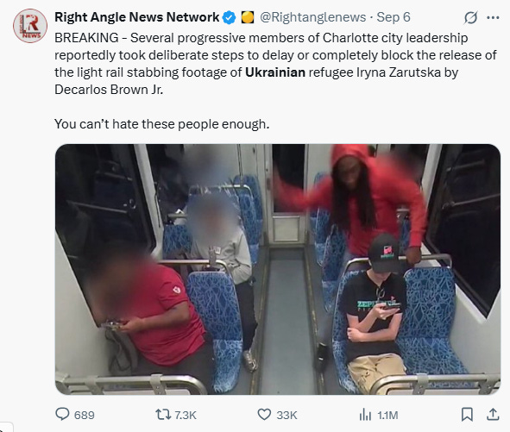Screen dimensions: 510x432
Task: Click the reply speech bubble icon
Action: click(62, 415)
